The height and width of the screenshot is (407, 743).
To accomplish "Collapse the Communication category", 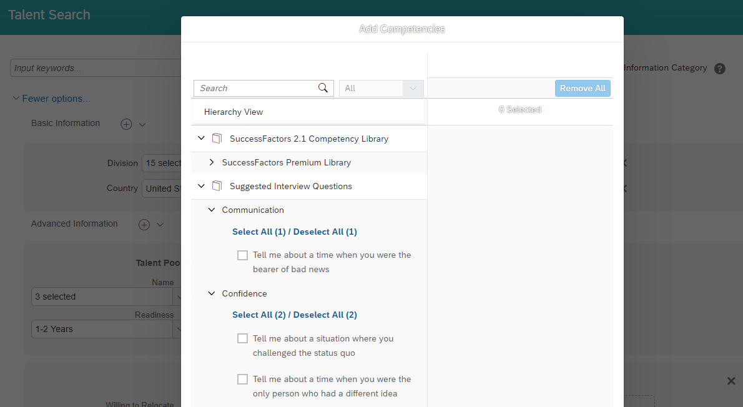I will coord(212,209).
